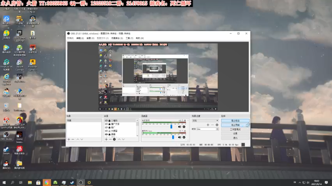
Task: Open scene transition properties gear
Action: 217,125
